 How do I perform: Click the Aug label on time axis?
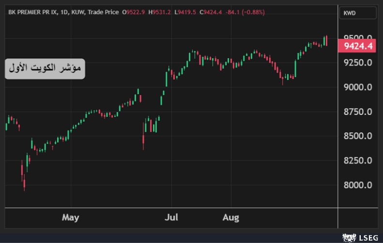click(x=231, y=217)
